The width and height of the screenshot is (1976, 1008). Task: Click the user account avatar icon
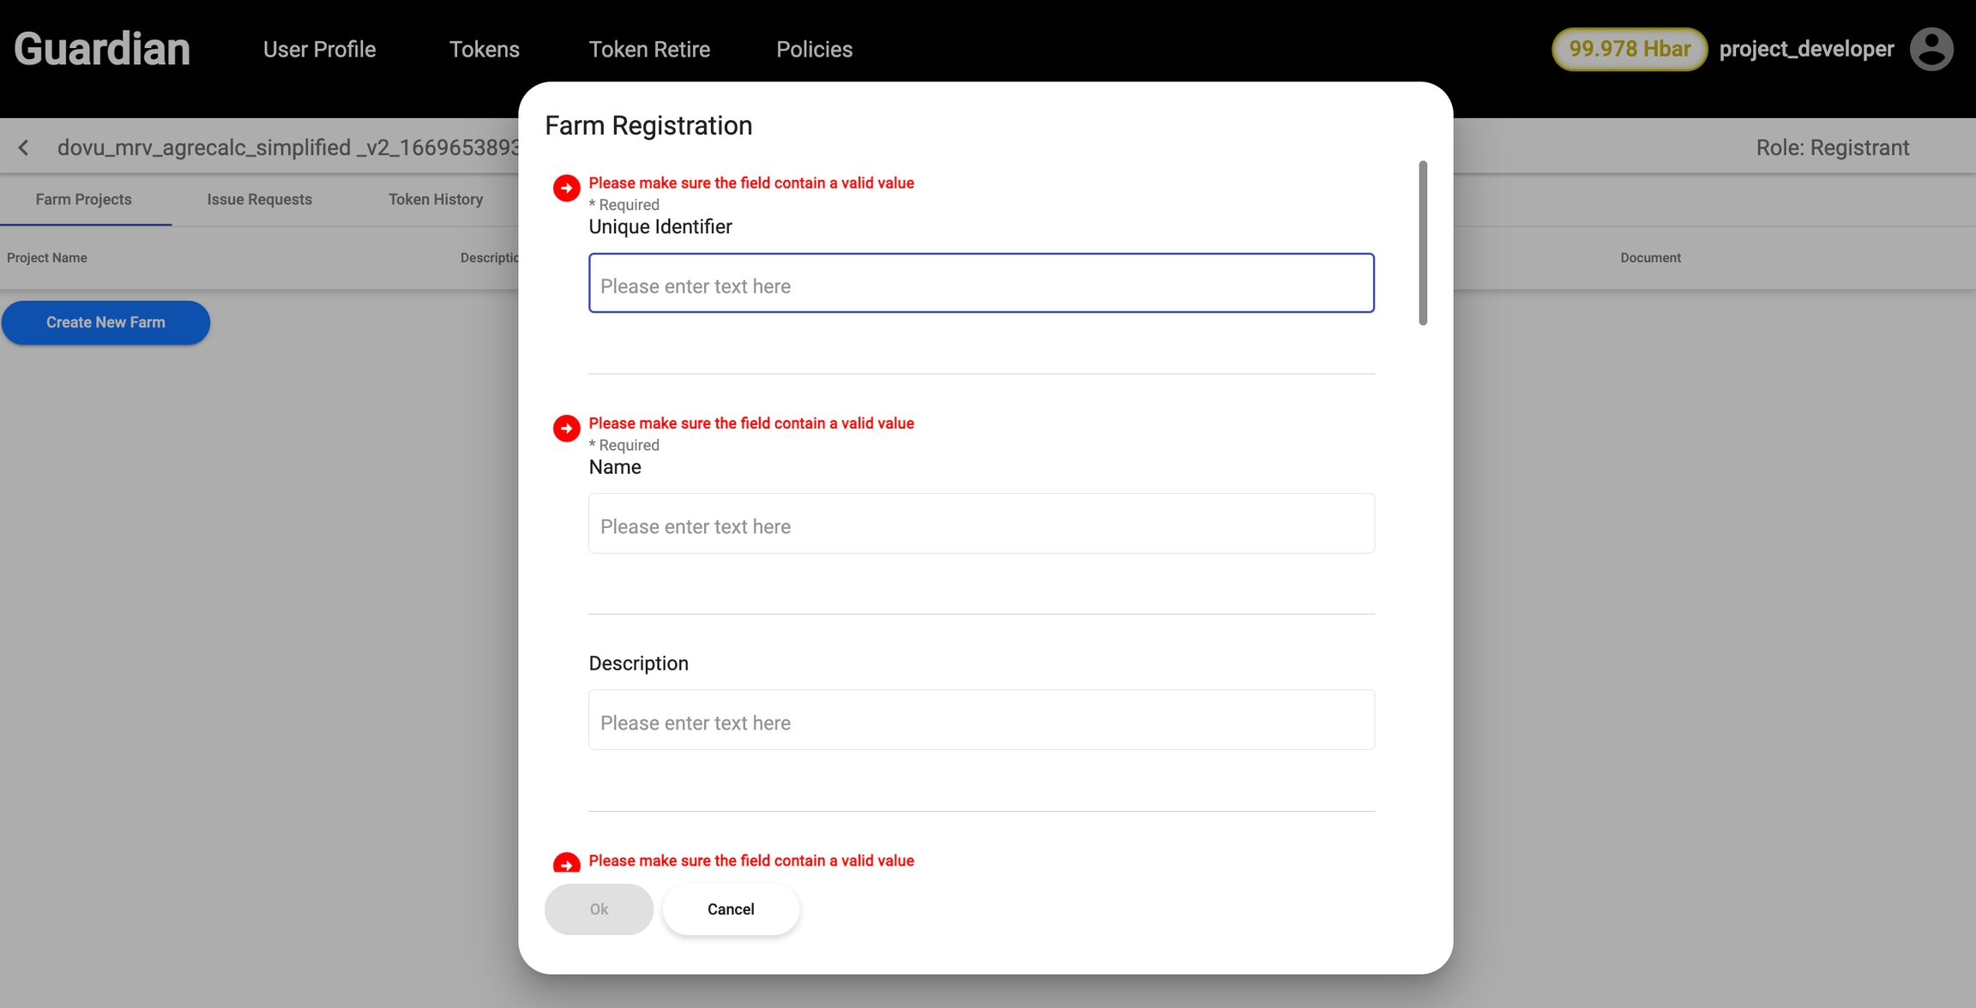(x=1931, y=49)
